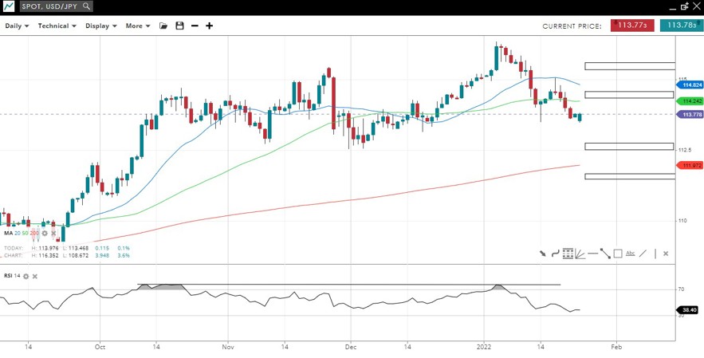Save the chart with the floppy disk icon

[x=179, y=26]
